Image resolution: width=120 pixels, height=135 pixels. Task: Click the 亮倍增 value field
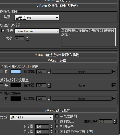pos(42,132)
